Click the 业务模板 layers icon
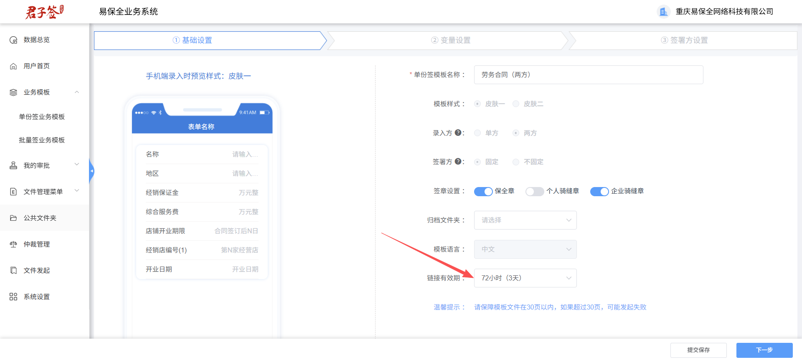 click(13, 92)
